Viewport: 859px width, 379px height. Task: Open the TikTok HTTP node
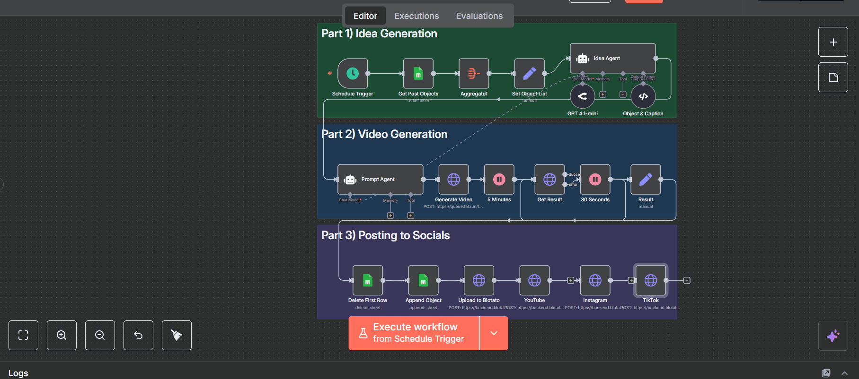(651, 280)
